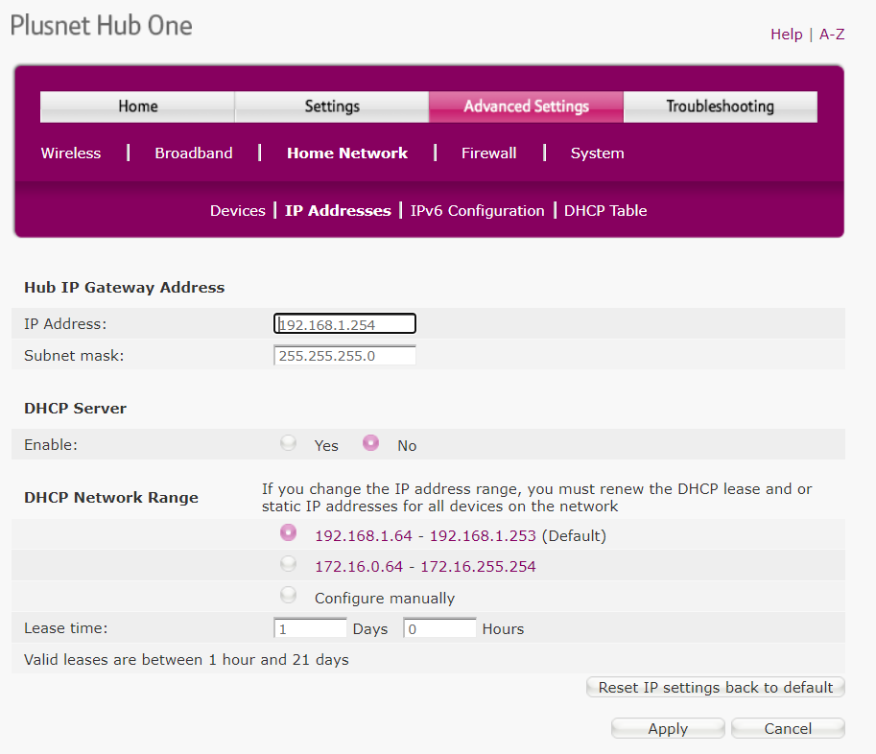Open the Wireless menu section
The width and height of the screenshot is (876, 754).
[x=70, y=153]
